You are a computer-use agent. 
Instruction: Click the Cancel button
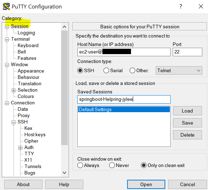pyautogui.click(x=188, y=184)
